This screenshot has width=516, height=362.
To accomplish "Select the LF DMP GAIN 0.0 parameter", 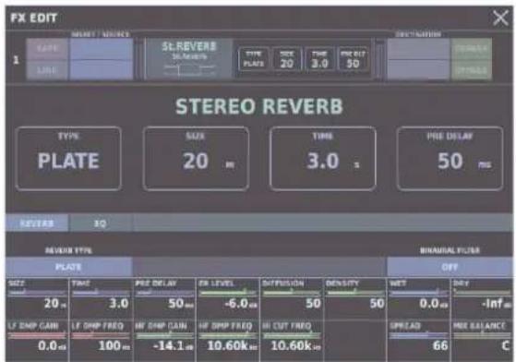I will click(x=37, y=341).
